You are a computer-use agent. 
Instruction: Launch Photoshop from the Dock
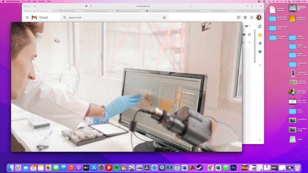(233, 168)
